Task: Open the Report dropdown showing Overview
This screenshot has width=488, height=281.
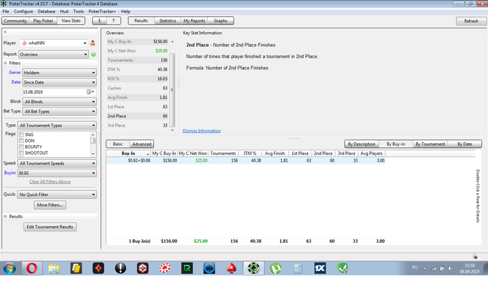Action: click(x=54, y=54)
